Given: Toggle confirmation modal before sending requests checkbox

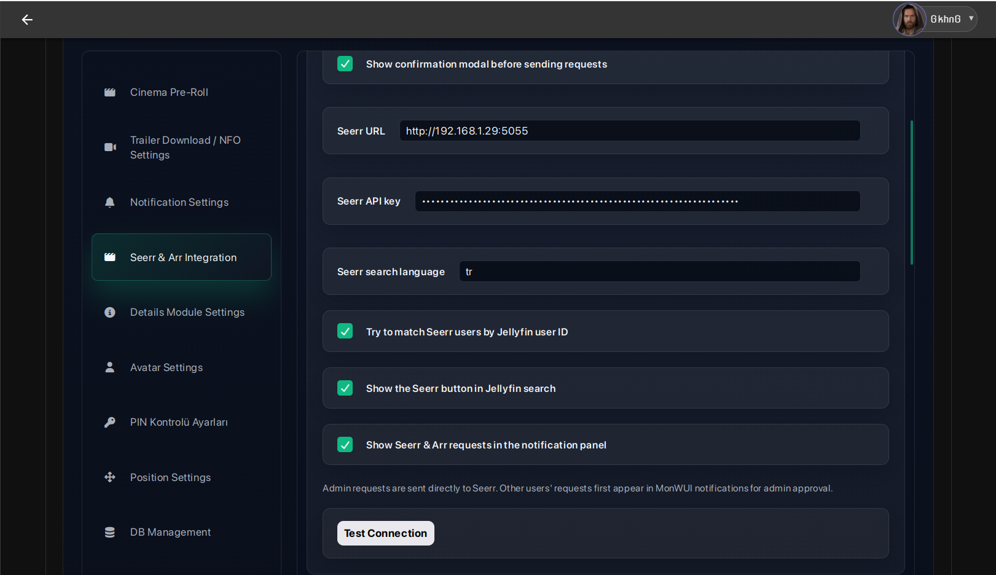Looking at the screenshot, I should [345, 64].
